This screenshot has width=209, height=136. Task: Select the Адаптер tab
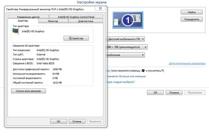pos(23,21)
